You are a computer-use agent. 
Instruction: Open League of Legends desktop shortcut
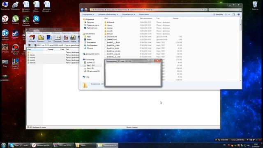pos(16,63)
